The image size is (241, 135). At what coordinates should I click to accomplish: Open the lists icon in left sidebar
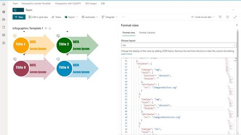tap(4, 35)
